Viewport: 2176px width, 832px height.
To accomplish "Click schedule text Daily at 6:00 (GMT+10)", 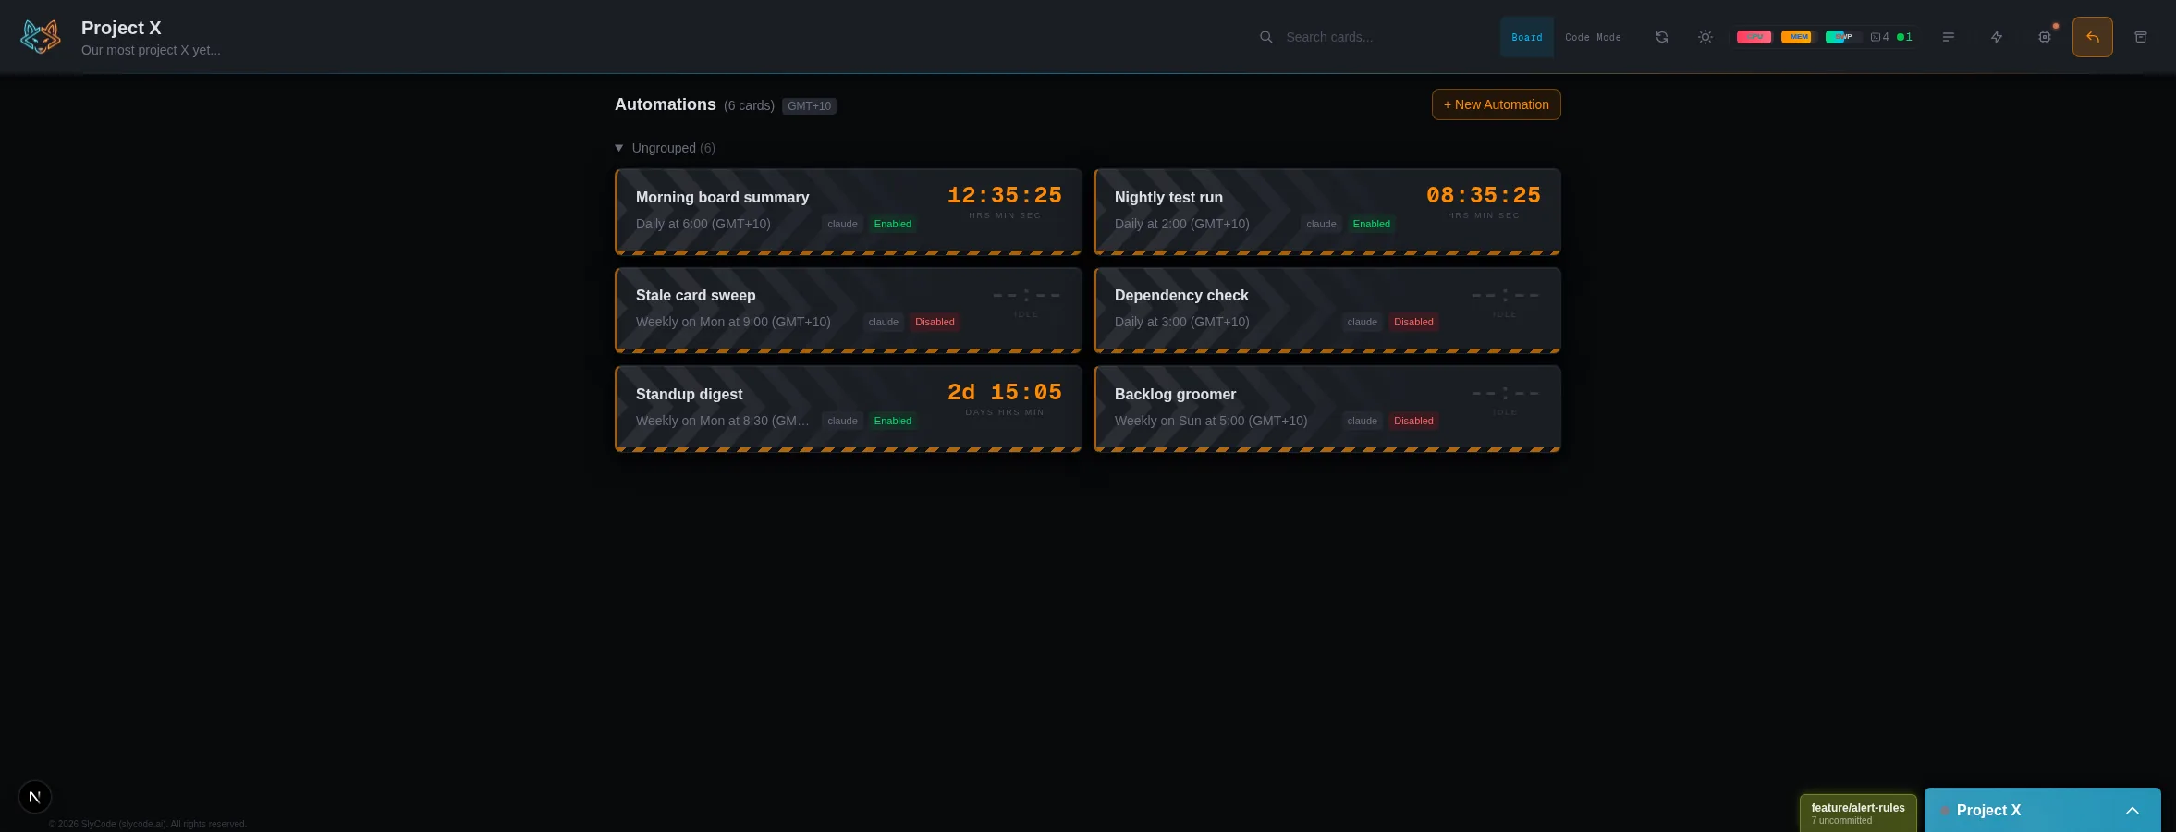I will coord(703,224).
